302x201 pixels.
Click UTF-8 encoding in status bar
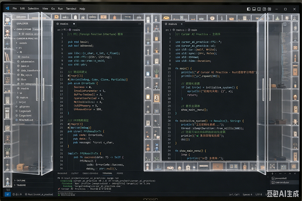(x=259, y=194)
